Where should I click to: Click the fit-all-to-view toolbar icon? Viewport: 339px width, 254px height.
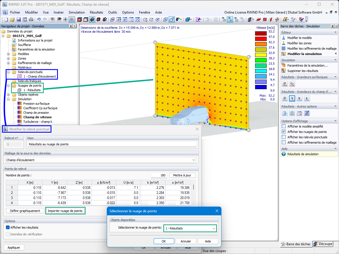click(x=137, y=19)
